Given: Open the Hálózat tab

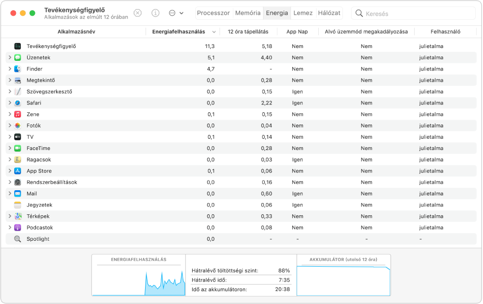Looking at the screenshot, I should coord(329,13).
